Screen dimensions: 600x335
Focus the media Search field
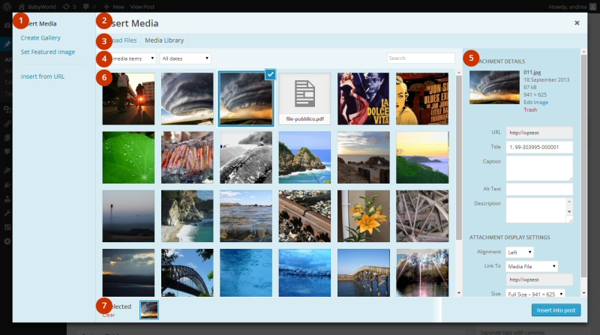coord(421,58)
